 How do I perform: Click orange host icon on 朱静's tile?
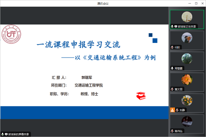(172, 110)
